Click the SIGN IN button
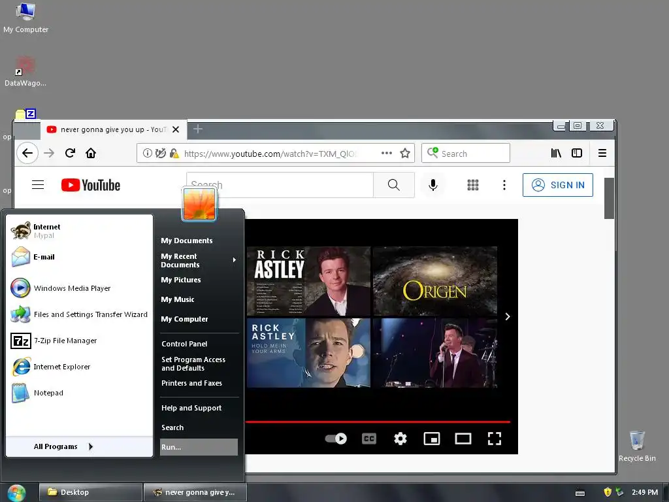The width and height of the screenshot is (669, 502). point(558,185)
